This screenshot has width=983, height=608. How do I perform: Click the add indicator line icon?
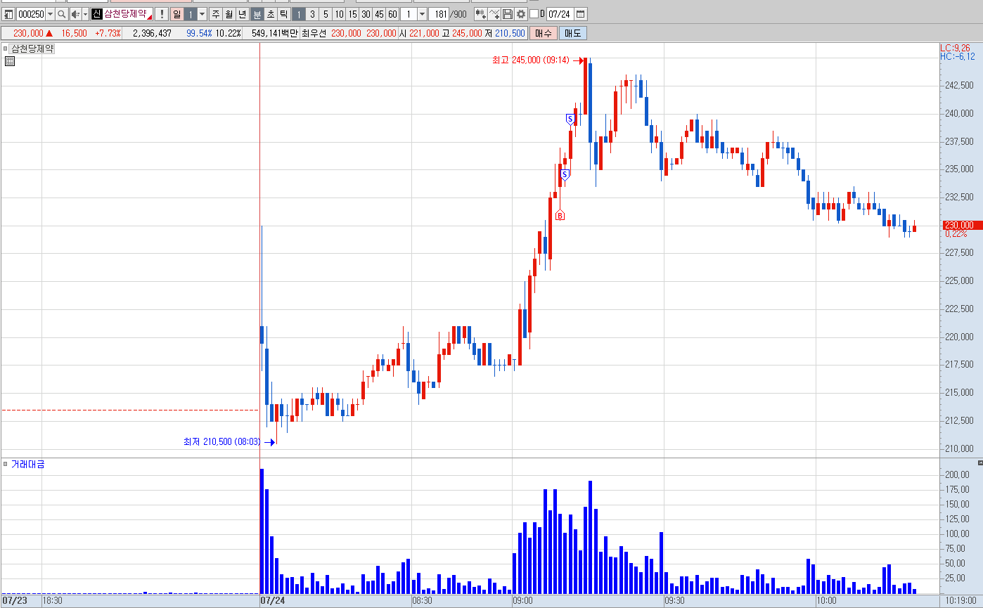[x=494, y=14]
